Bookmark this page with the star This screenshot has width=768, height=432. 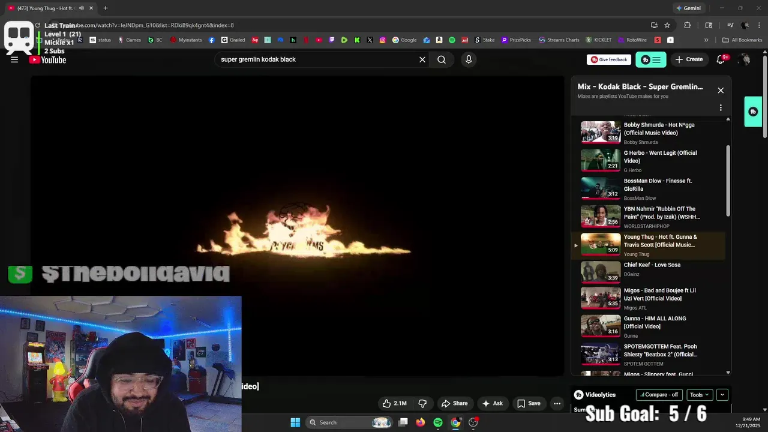point(667,25)
